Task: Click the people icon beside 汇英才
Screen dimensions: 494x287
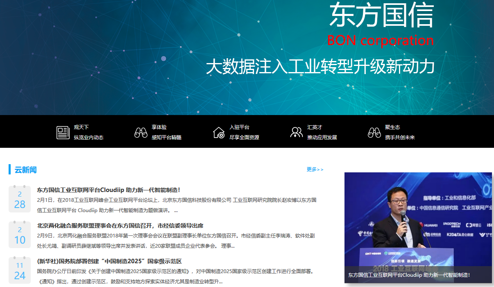Action: tap(297, 132)
